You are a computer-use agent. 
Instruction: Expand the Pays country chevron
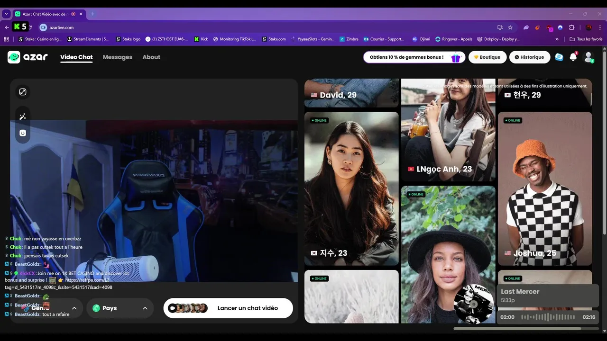[x=145, y=308]
